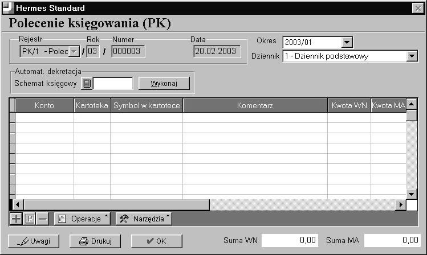Screen dimensions: 427x255
Task: Click the horizontal scrollbar thumb
Action: pyautogui.click(x=116, y=205)
